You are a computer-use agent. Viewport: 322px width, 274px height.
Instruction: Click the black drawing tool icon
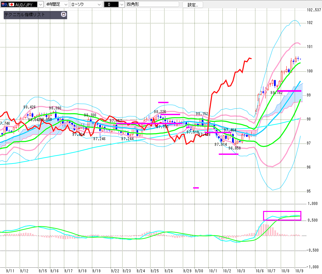click(x=109, y=5)
